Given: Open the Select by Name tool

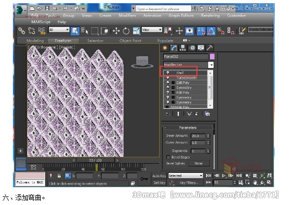Looking at the screenshot, I should pos(84,31).
